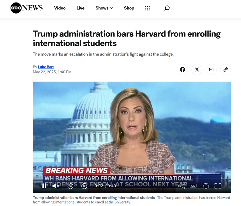Copy article link icon
The width and height of the screenshot is (241, 206).
[226, 70]
